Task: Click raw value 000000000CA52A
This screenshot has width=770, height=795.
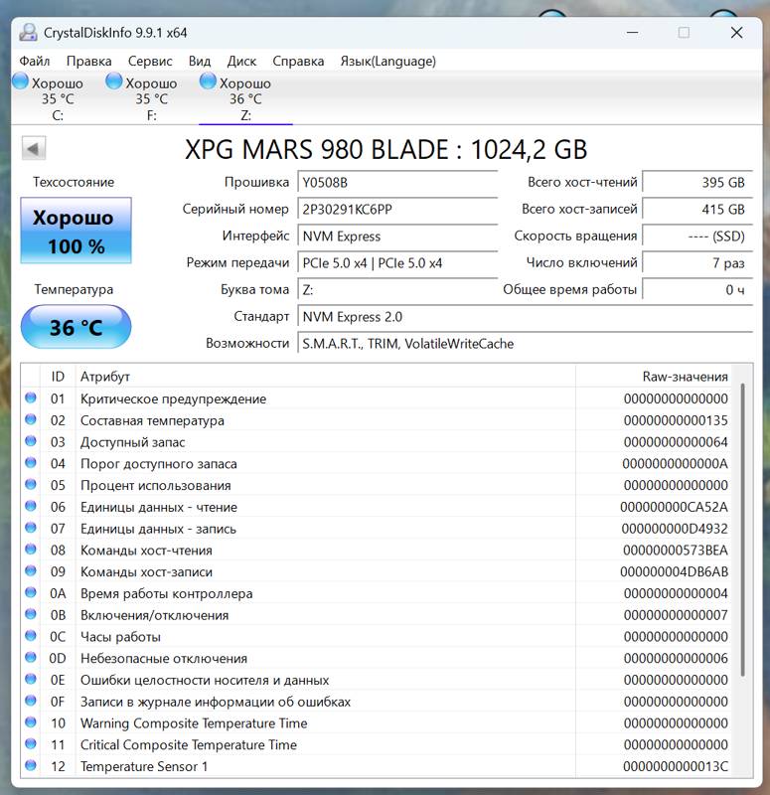Action: tap(674, 507)
